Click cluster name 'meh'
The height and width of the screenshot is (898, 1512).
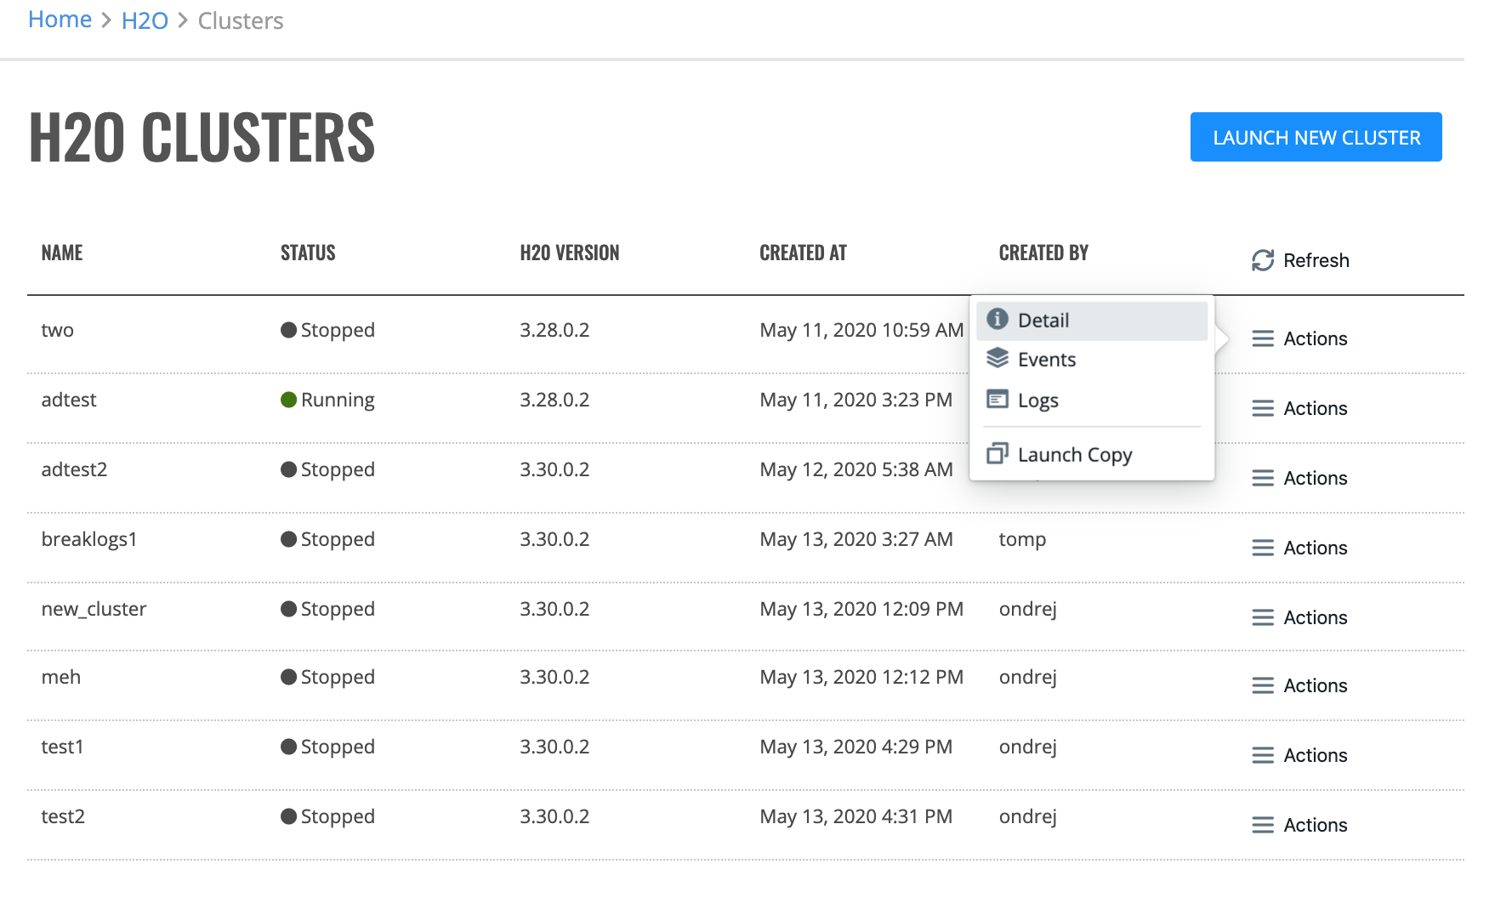tap(61, 677)
